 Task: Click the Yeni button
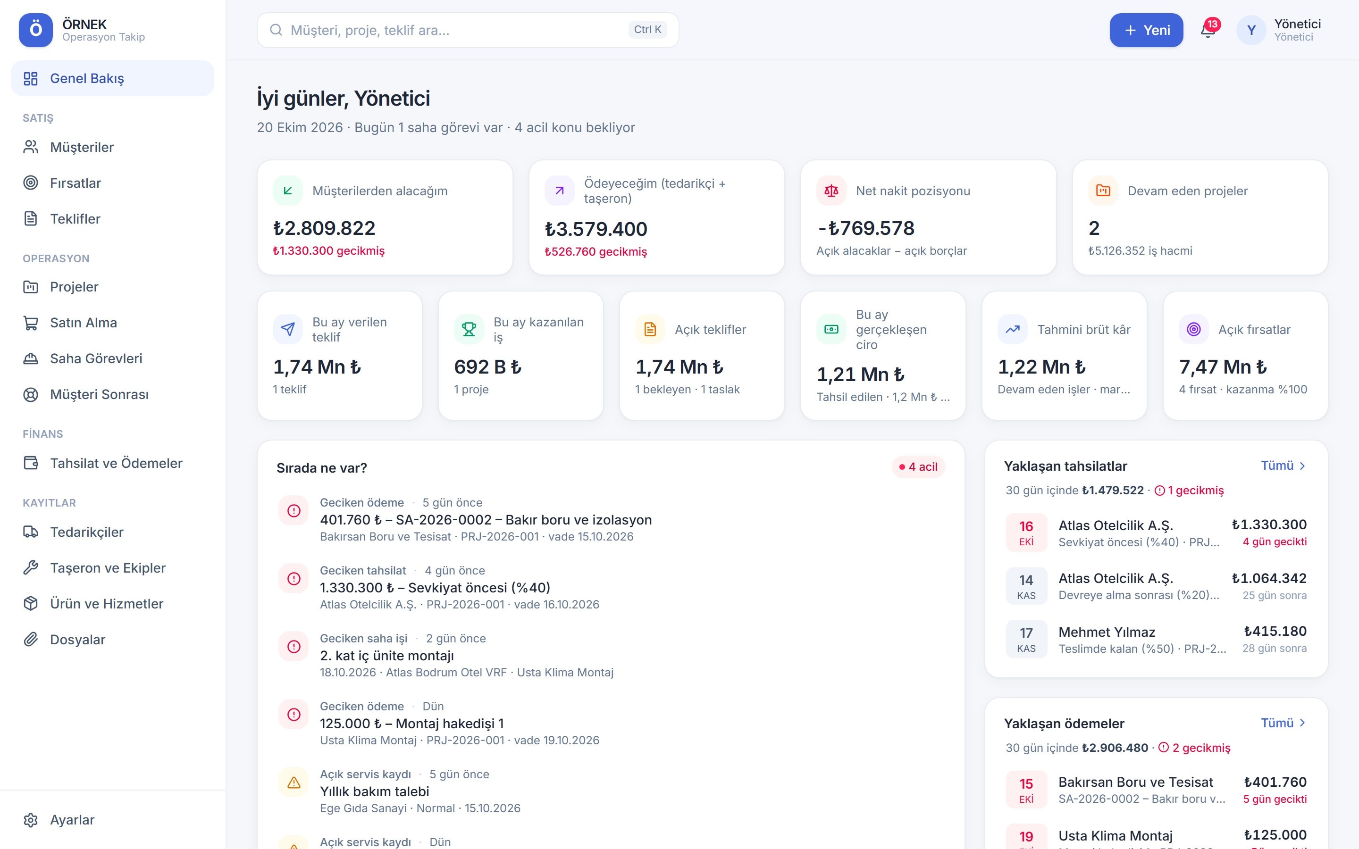1146,30
